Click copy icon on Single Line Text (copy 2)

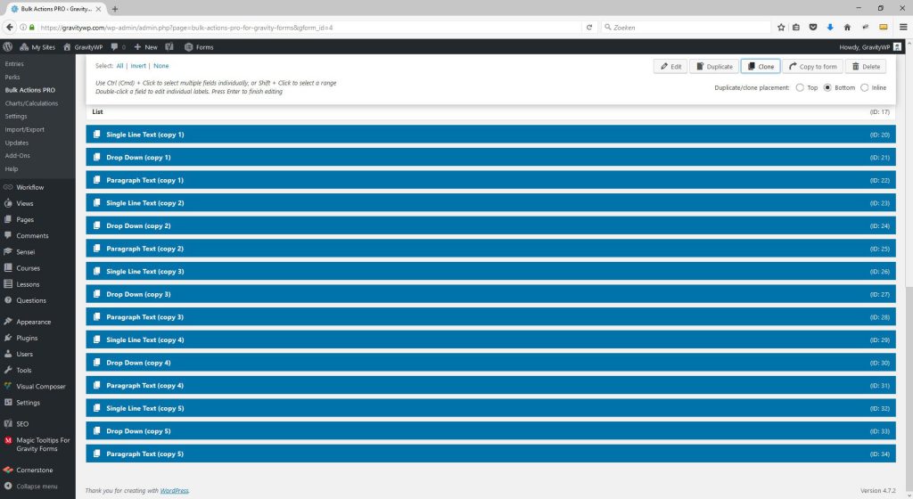[x=96, y=202]
